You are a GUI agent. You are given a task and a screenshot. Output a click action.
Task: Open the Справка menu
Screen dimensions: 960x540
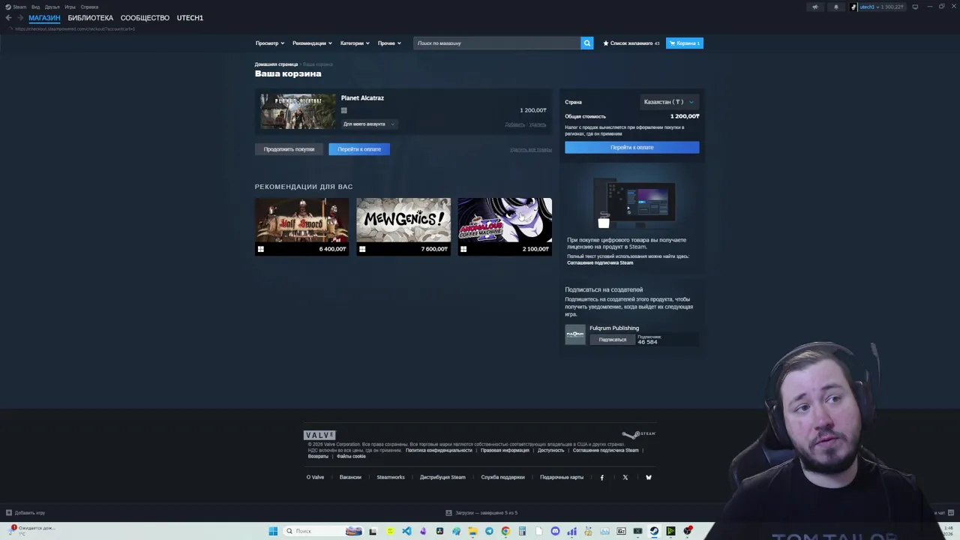point(89,7)
